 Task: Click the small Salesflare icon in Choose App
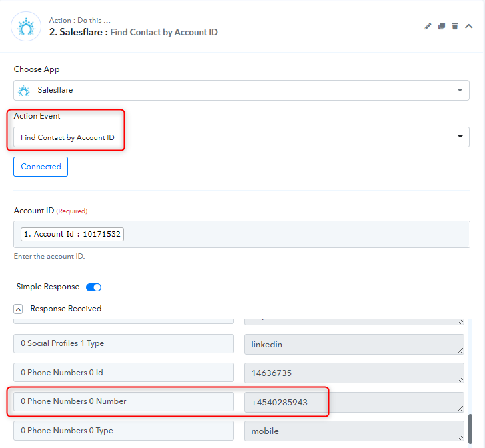[x=24, y=91]
